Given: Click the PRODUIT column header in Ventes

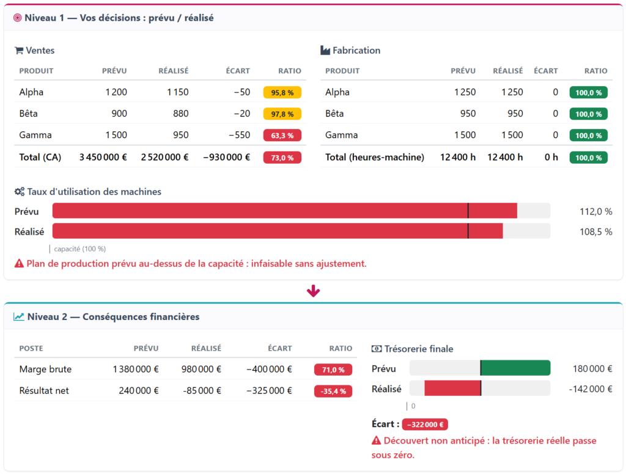Looking at the screenshot, I should (x=36, y=71).
